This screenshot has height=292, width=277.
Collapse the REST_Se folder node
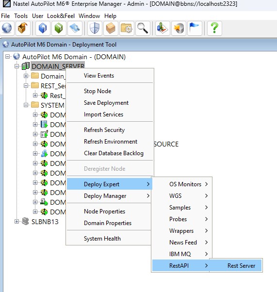[x=26, y=86]
